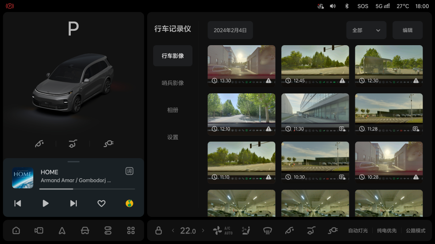Seek on the music progress bar
Screen dimensions: 435x244
[x=87, y=189]
